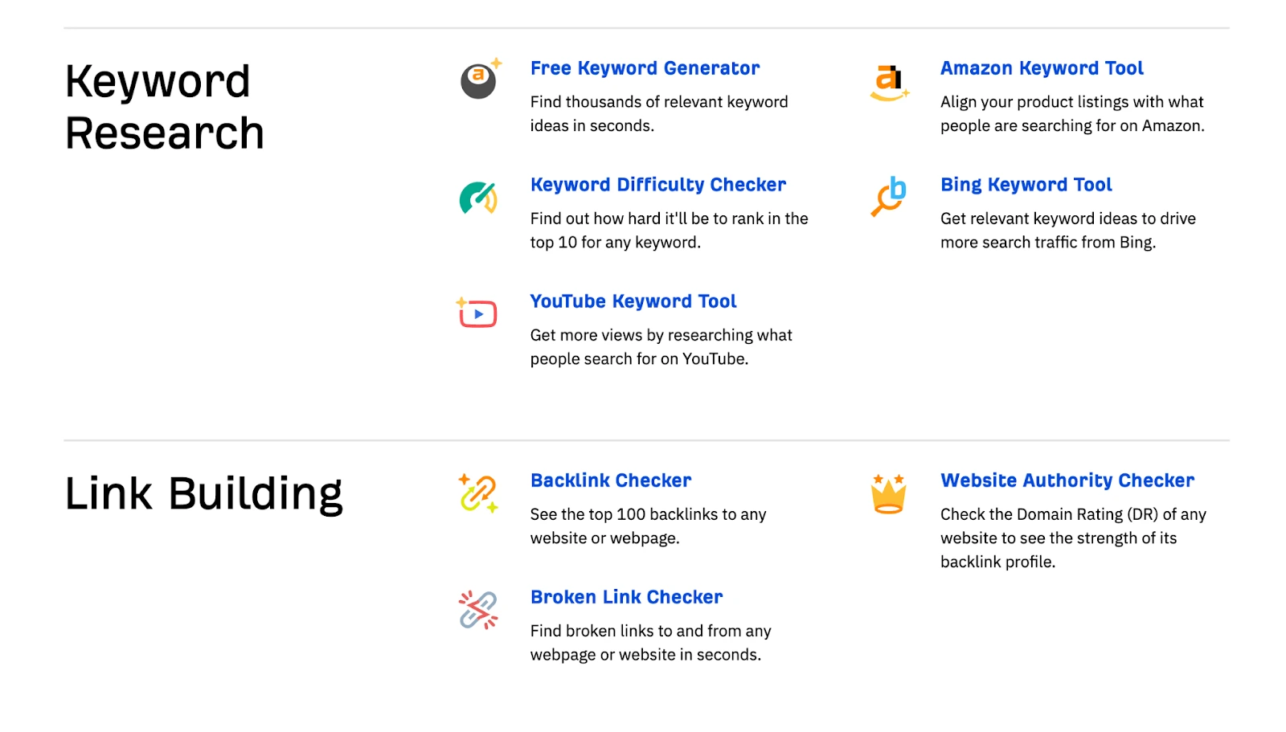Open the Website Authority Checker
This screenshot has height=732, width=1286.
[1067, 481]
